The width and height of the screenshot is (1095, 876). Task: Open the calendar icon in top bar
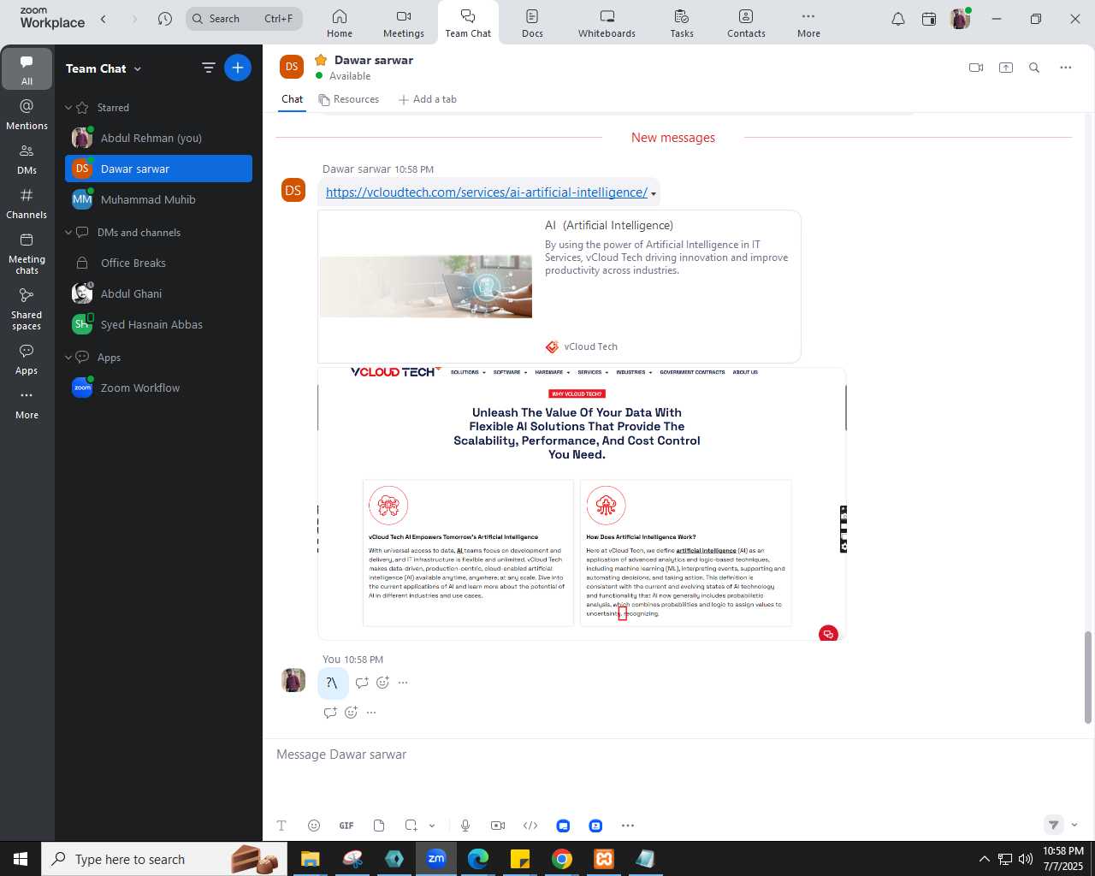(929, 19)
